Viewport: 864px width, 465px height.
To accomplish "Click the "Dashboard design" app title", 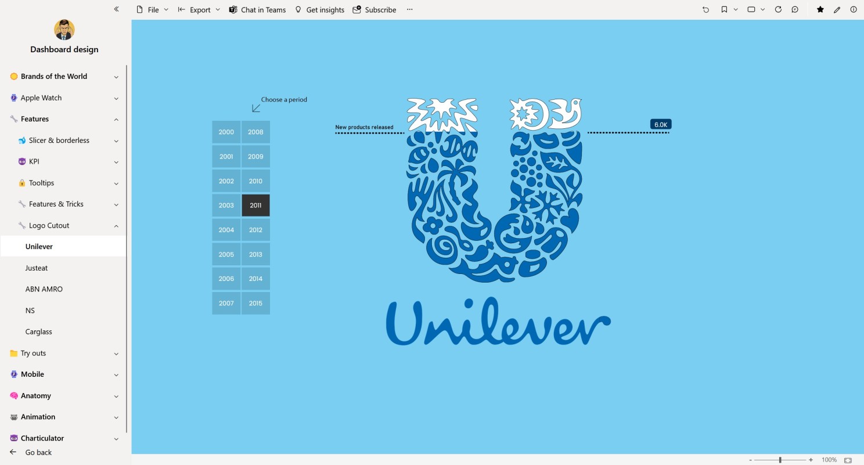I will (64, 49).
